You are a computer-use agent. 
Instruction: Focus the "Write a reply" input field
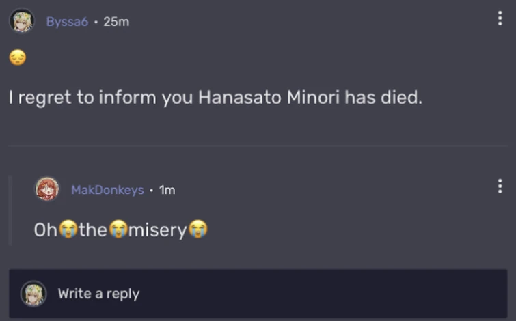click(x=273, y=294)
